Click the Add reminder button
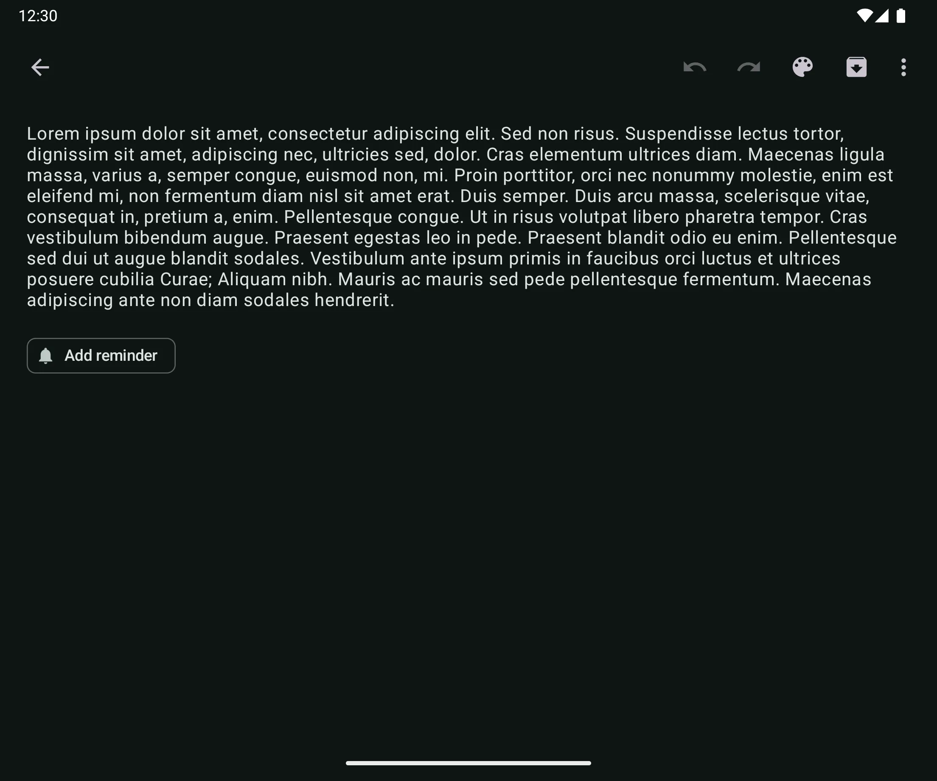This screenshot has height=781, width=937. (x=101, y=355)
